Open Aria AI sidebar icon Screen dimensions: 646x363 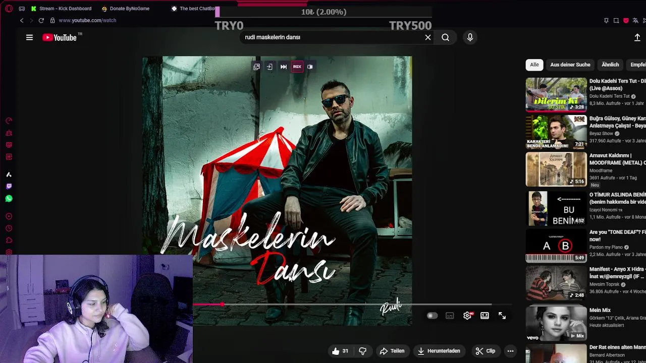9,174
